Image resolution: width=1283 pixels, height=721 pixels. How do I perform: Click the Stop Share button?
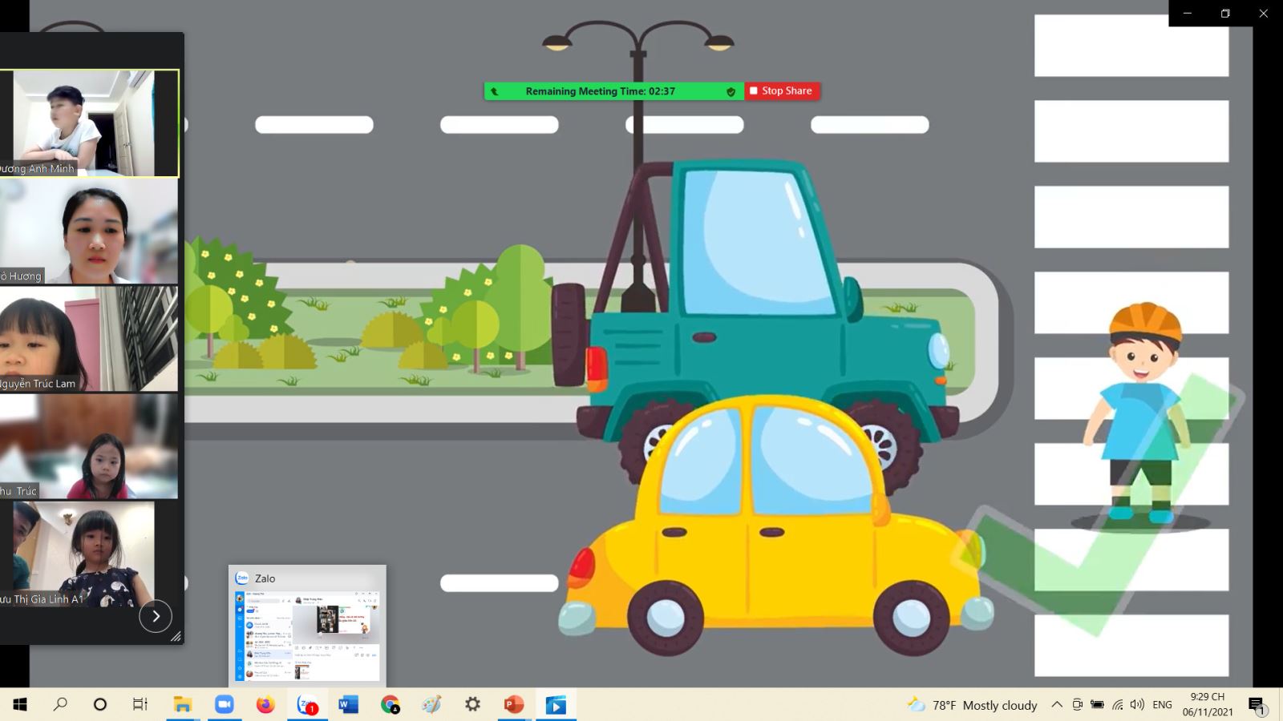(781, 91)
